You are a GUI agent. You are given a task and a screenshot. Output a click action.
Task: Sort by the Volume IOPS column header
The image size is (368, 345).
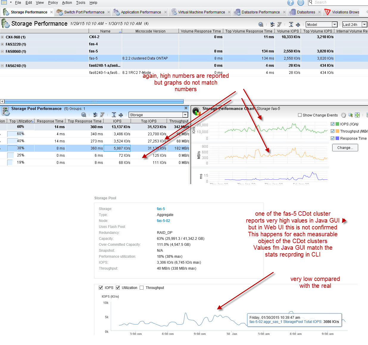(x=288, y=31)
